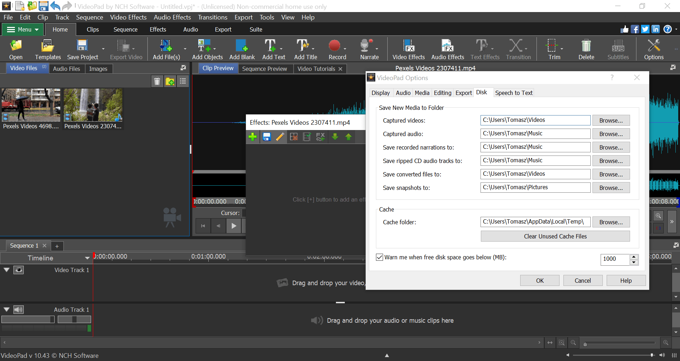The image size is (680, 361).
Task: Play the clip preview with the play button
Action: 234,226
